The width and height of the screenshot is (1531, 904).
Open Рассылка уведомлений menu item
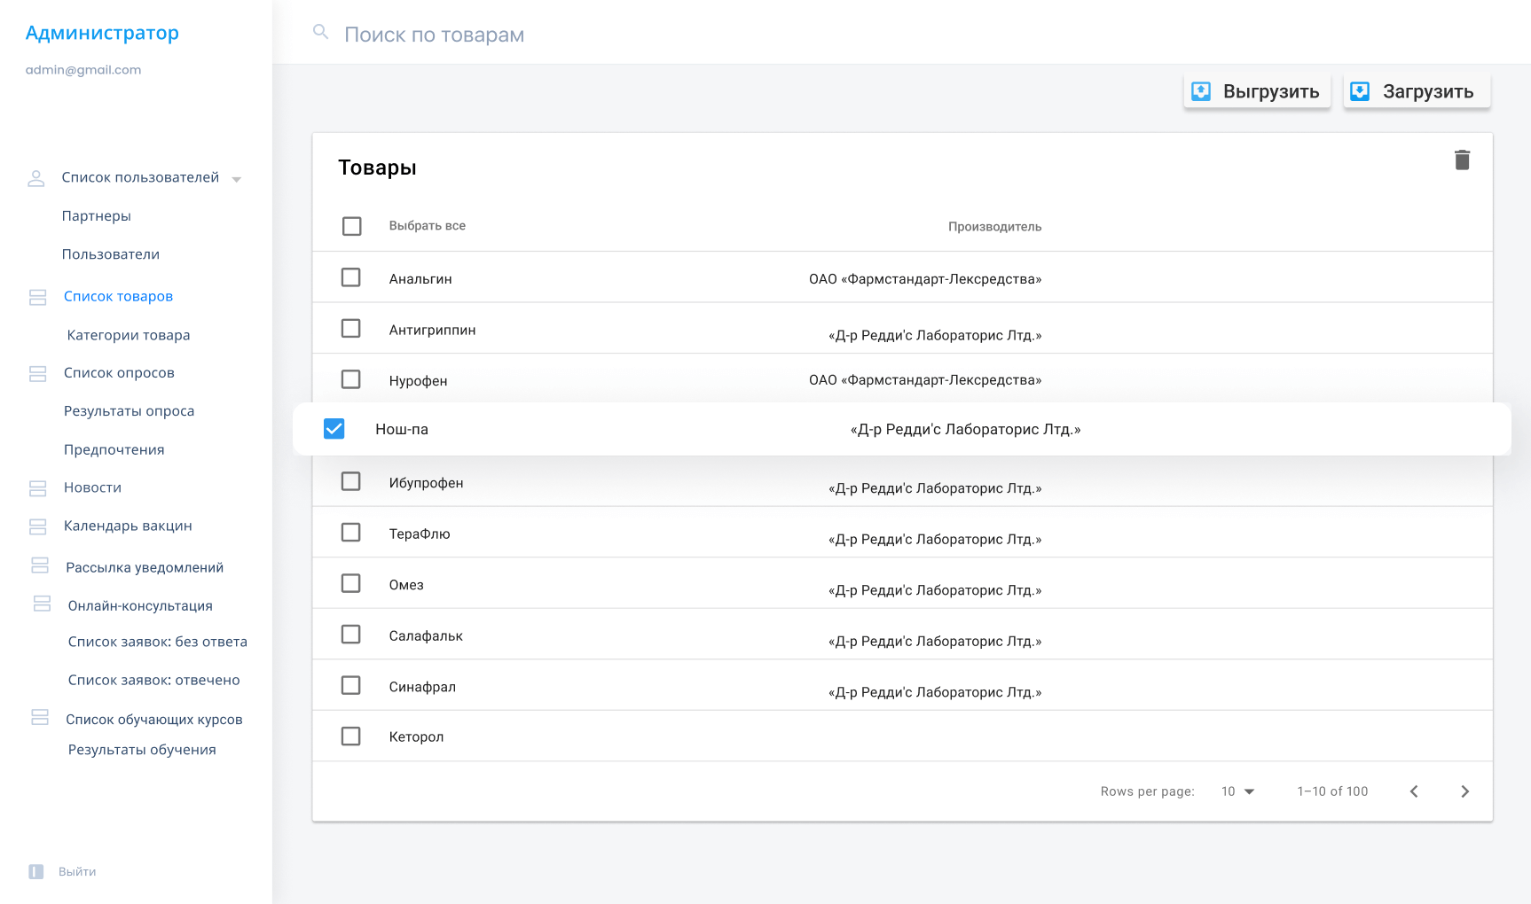[145, 567]
